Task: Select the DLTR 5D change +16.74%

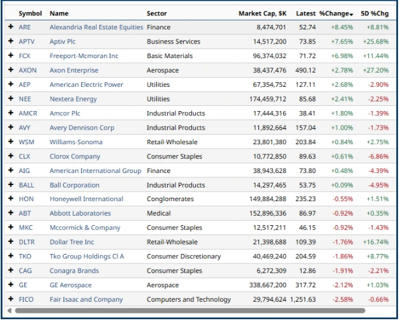Action: [x=376, y=242]
